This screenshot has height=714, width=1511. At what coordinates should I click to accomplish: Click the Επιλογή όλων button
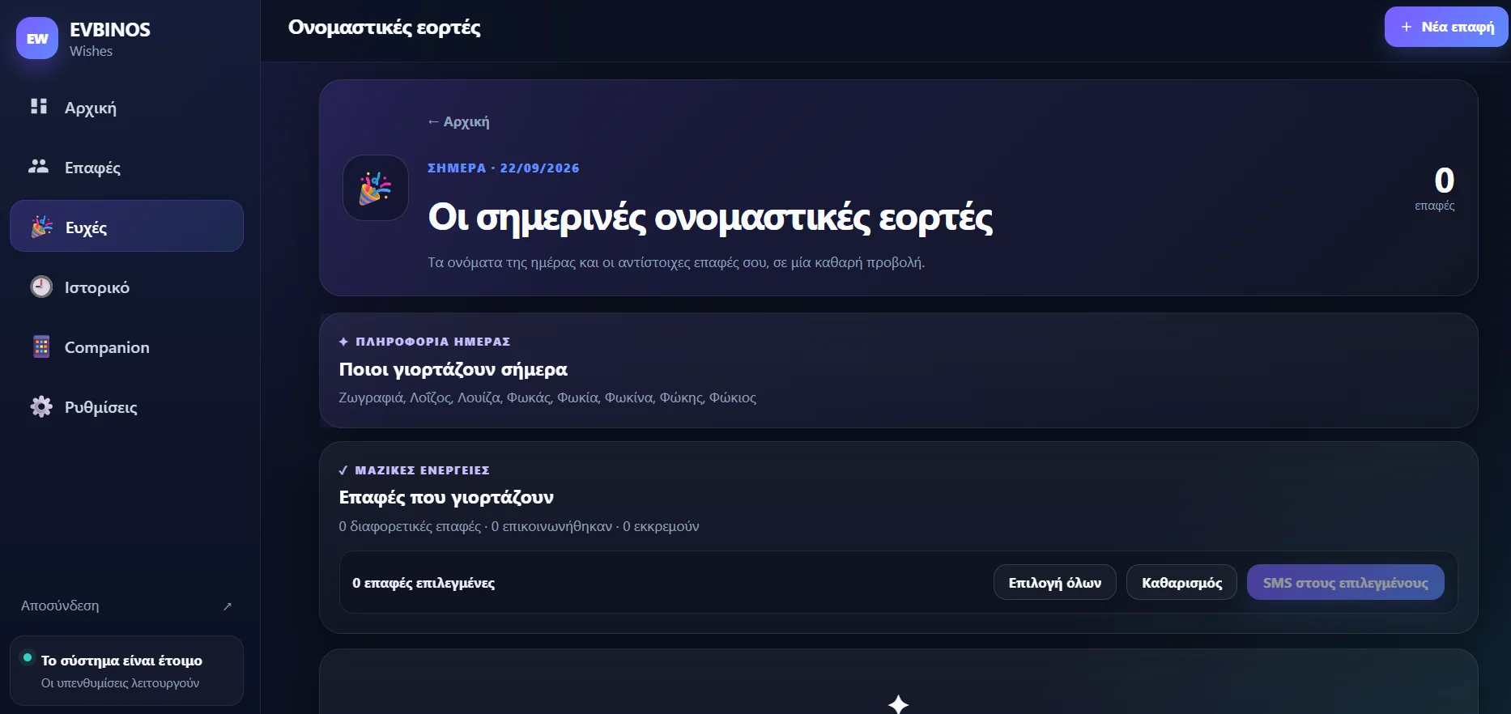tap(1054, 582)
